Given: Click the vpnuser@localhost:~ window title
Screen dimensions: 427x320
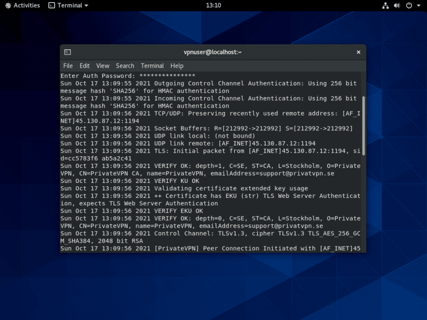Looking at the screenshot, I should 212,52.
